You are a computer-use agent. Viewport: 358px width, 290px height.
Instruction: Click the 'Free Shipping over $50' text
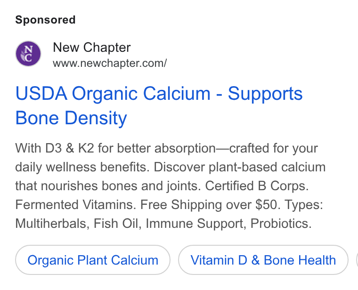click(210, 204)
